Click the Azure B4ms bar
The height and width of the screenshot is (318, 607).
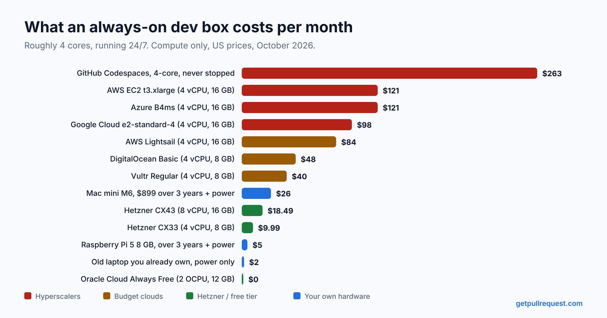coord(310,108)
